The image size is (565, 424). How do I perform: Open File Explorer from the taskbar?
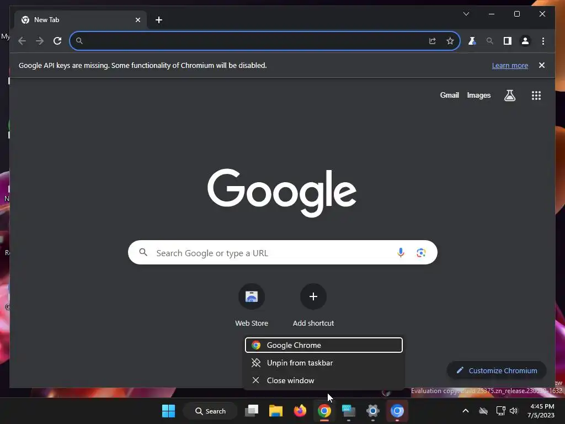(276, 411)
